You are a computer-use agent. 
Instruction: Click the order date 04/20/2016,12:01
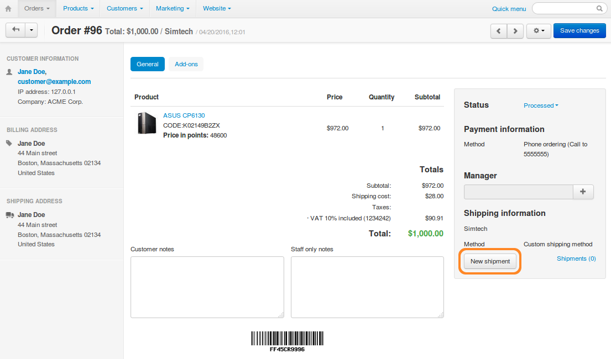[222, 33]
